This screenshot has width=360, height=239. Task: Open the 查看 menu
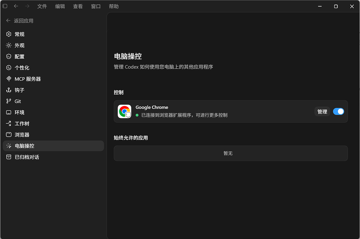(x=78, y=6)
